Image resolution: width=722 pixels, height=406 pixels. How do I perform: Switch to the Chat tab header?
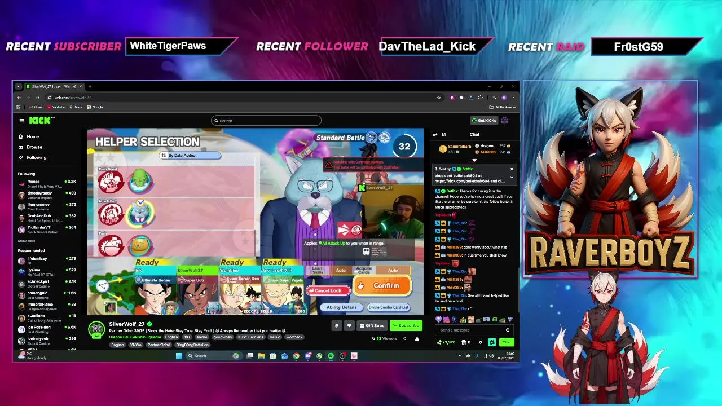click(474, 134)
